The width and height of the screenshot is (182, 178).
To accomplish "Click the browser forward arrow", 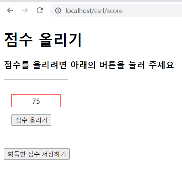I will (x=25, y=10).
